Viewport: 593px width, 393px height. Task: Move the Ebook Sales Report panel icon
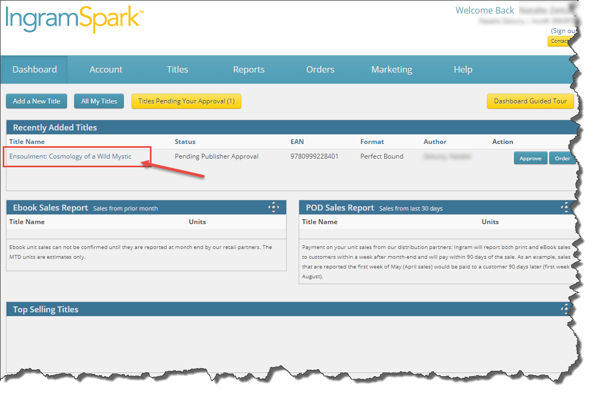click(273, 207)
